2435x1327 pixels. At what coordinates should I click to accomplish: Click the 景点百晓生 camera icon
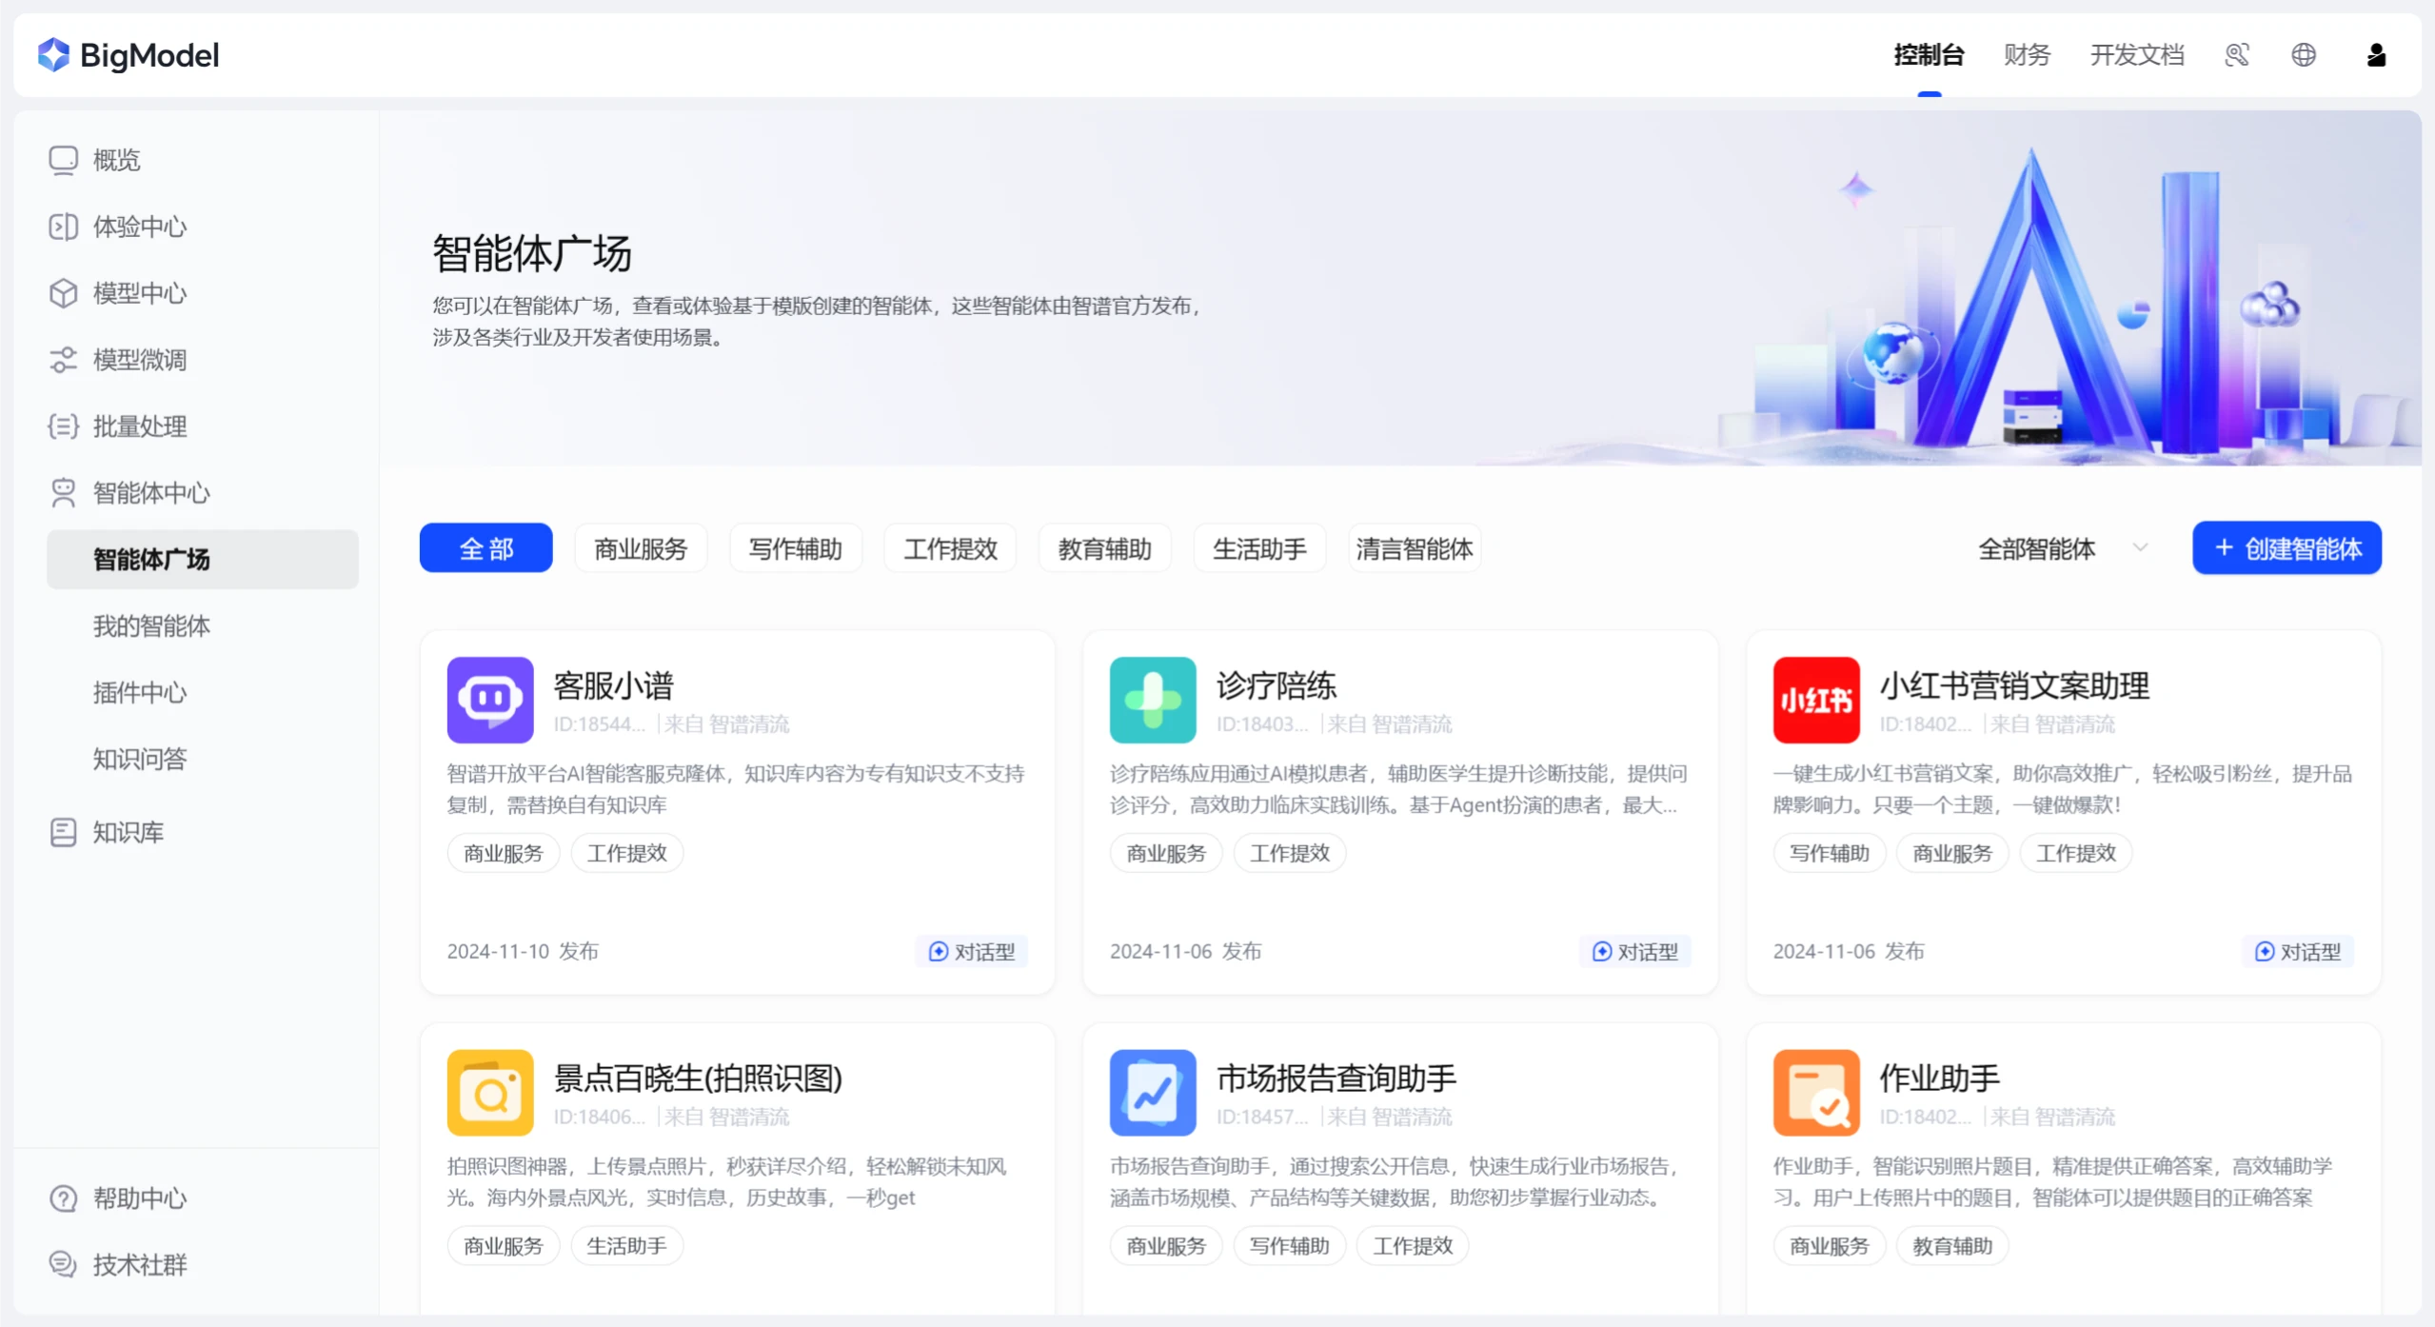[x=491, y=1093]
